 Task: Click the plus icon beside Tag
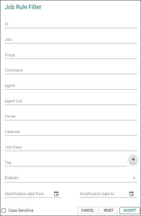pyautogui.click(x=133, y=159)
